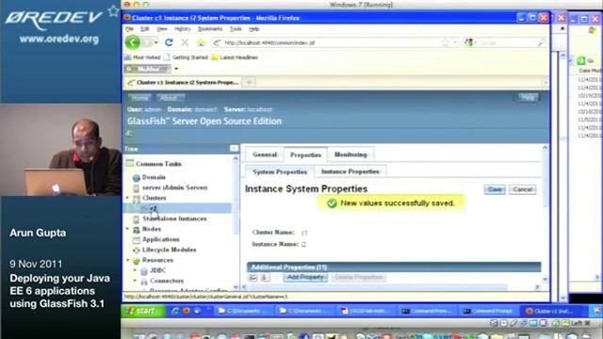Viewport: 603px width, 339px height.
Task: Open the Most Visited bookmark
Action: pyautogui.click(x=142, y=57)
